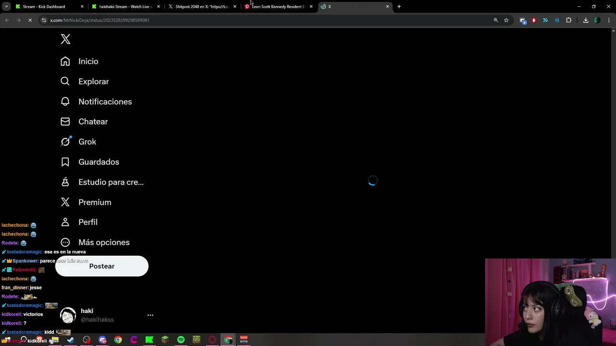This screenshot has width=616, height=346.
Task: Open a new browser tab
Action: pos(399,7)
